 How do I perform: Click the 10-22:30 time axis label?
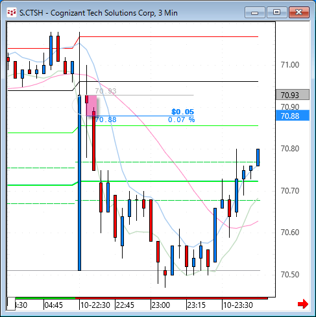pos(95,305)
